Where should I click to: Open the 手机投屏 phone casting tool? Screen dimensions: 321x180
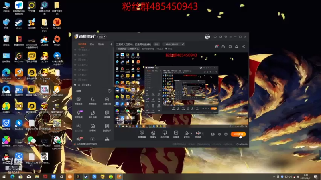[165, 134]
